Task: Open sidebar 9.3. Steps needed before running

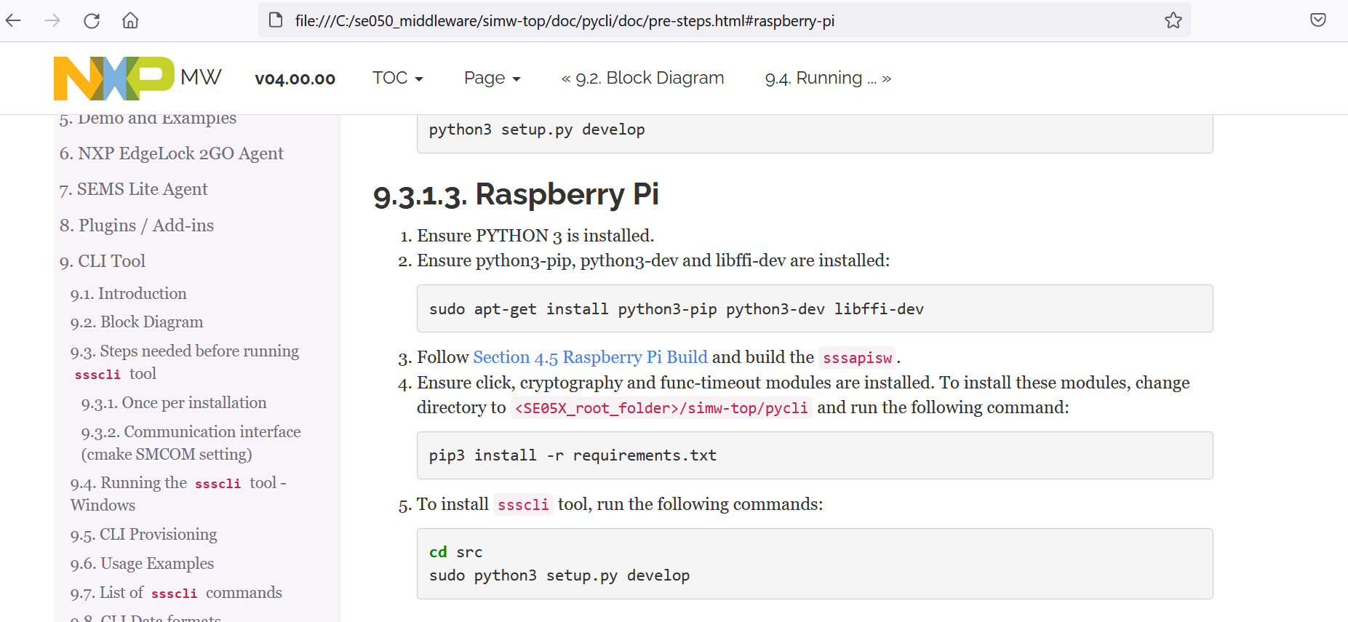Action: 185,362
